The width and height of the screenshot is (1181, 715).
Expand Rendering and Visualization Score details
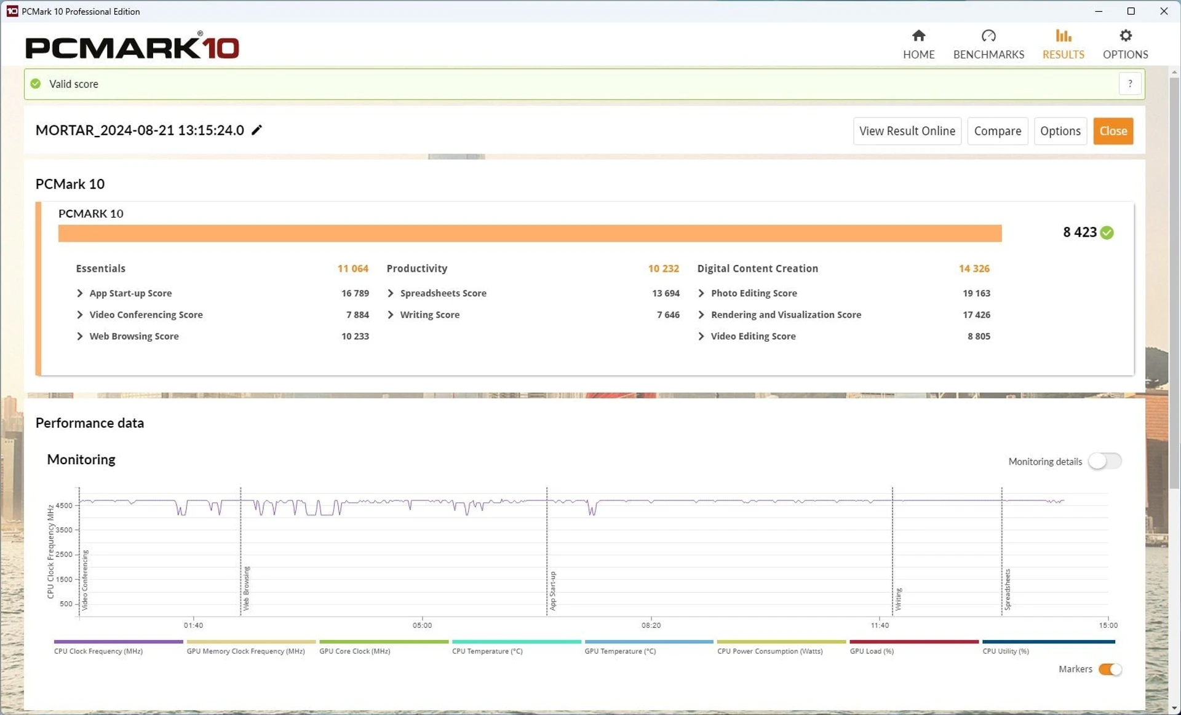click(701, 315)
